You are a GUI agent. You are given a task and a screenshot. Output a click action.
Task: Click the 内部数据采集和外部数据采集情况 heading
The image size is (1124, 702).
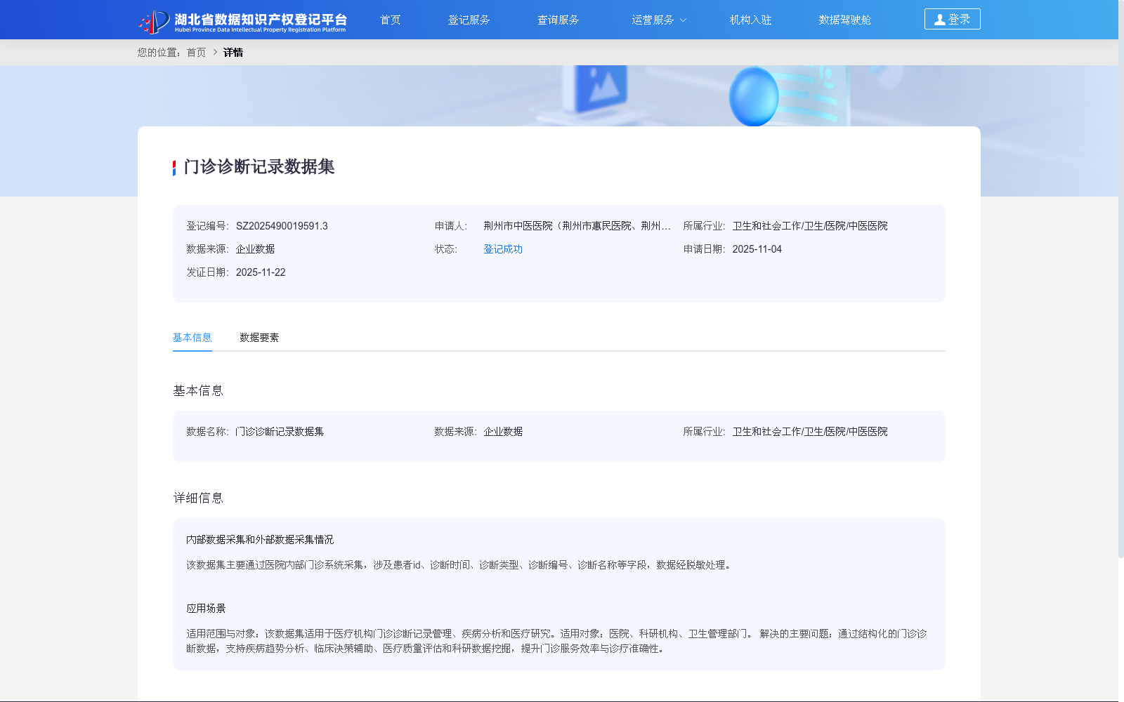click(260, 540)
